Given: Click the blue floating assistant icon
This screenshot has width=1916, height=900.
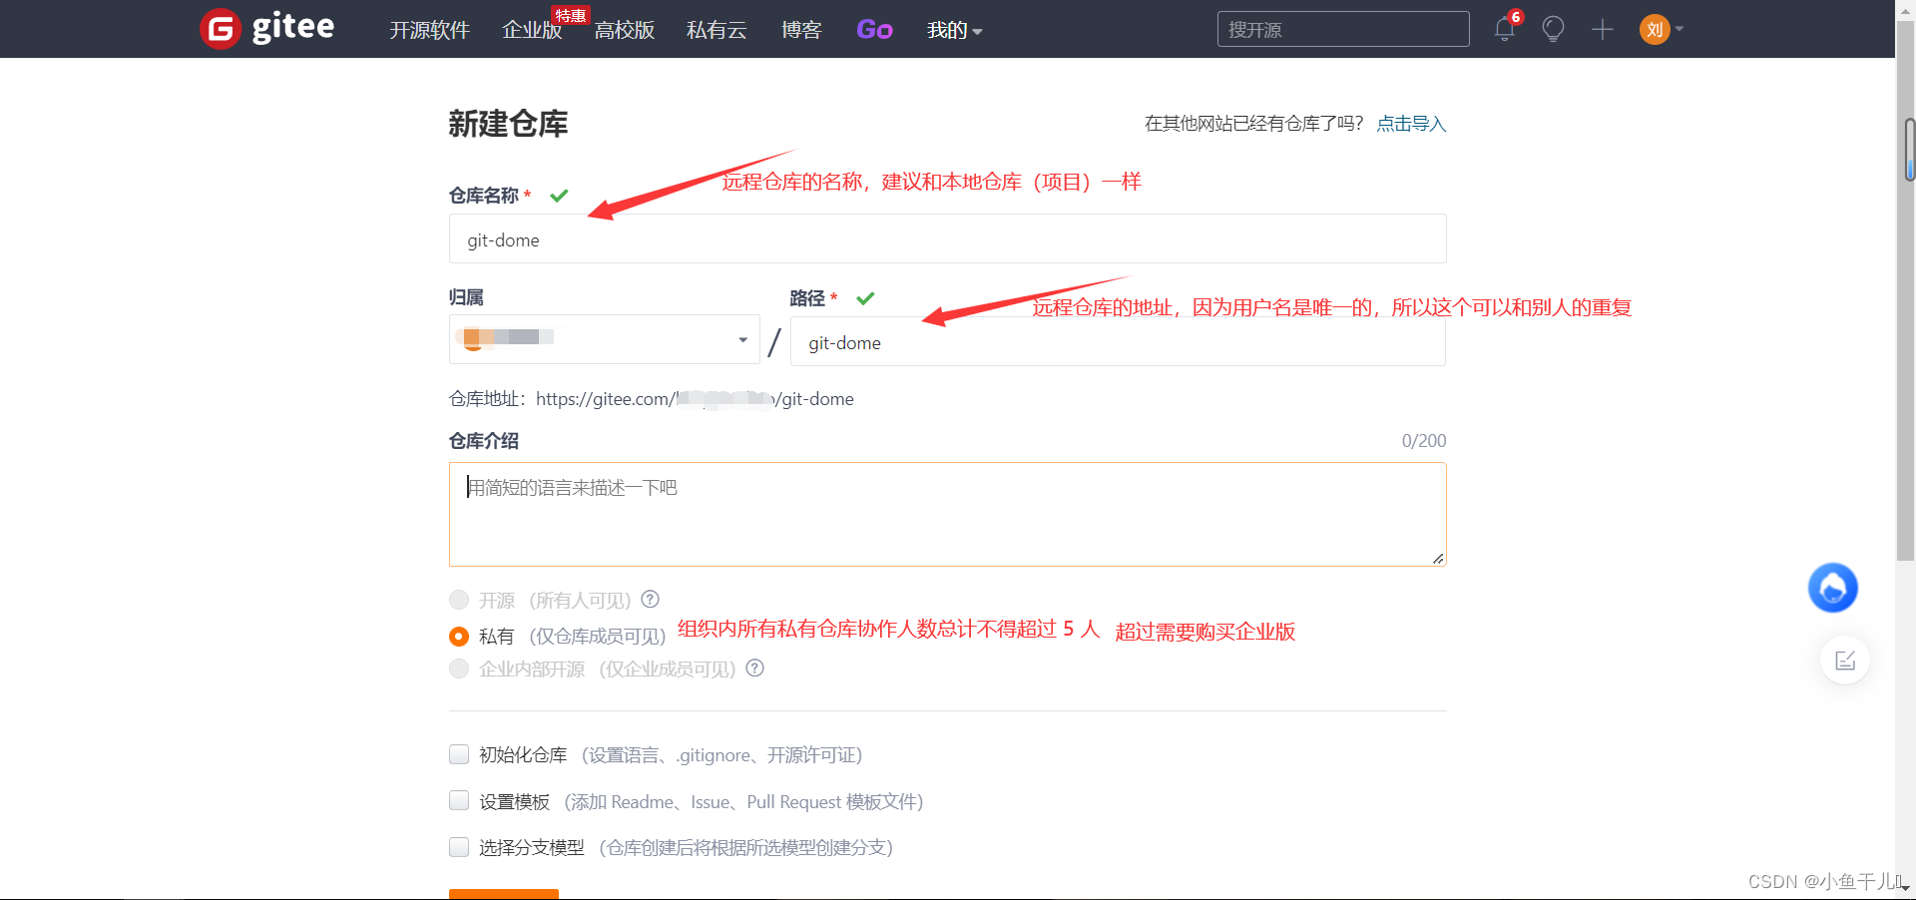Looking at the screenshot, I should pos(1833,588).
